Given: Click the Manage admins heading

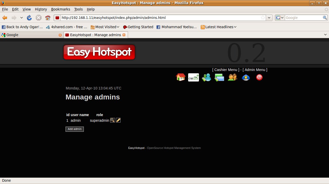Looking at the screenshot, I should (93, 97).
